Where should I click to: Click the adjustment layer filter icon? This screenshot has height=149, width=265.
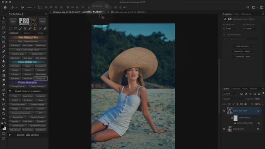pyautogui.click(x=246, y=94)
